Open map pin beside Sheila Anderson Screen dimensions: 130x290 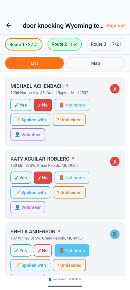pos(59,232)
